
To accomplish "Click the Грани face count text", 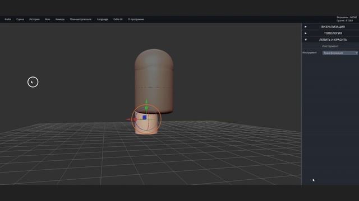I will pos(344,21).
